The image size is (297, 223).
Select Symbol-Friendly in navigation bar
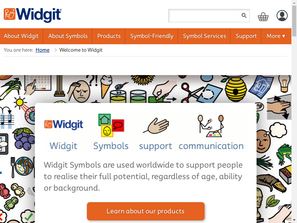151,36
